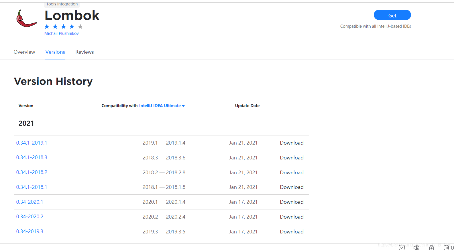454x250 pixels.
Task: Click the compatibility range 2018.2 — 2018.2.8
Action: click(x=164, y=173)
